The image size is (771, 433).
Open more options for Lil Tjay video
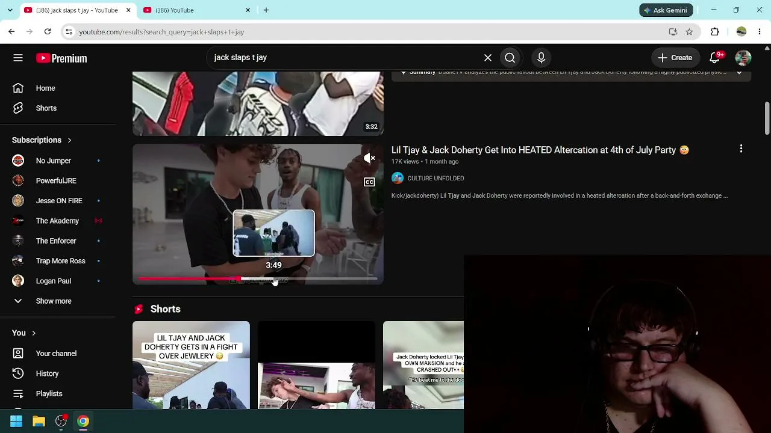(x=741, y=149)
